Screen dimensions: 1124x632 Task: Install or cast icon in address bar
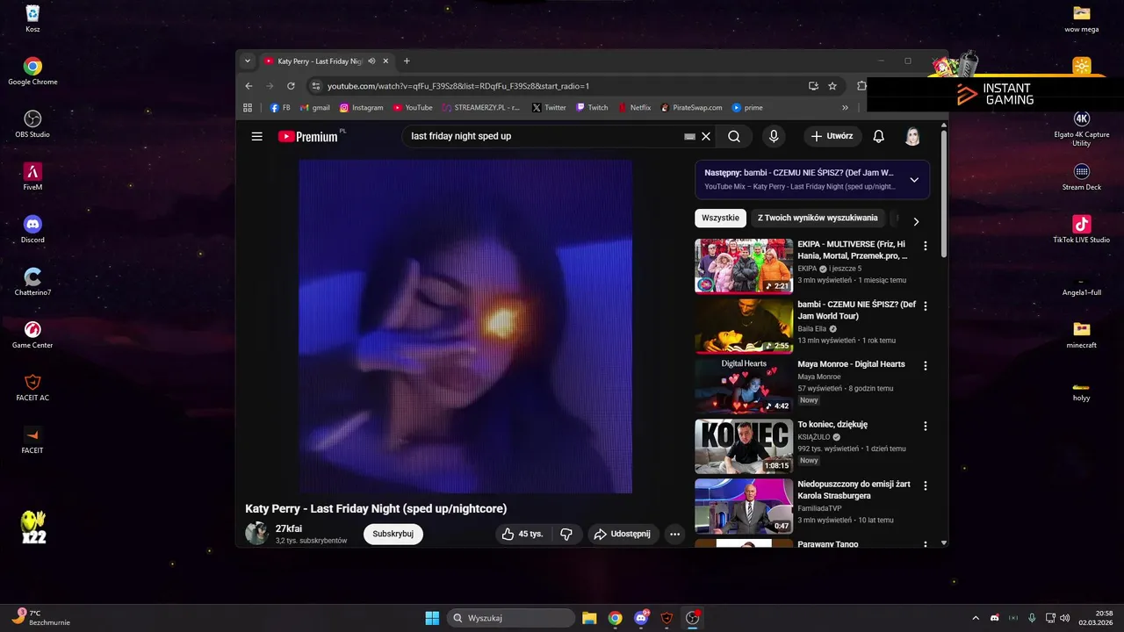[x=813, y=86]
